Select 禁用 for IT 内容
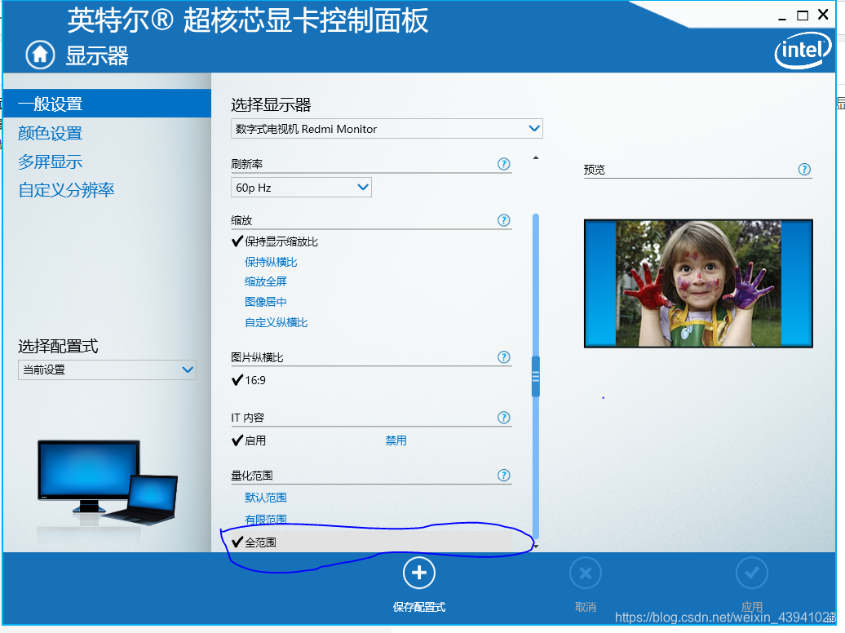Viewport: 845px width, 633px height. [396, 440]
